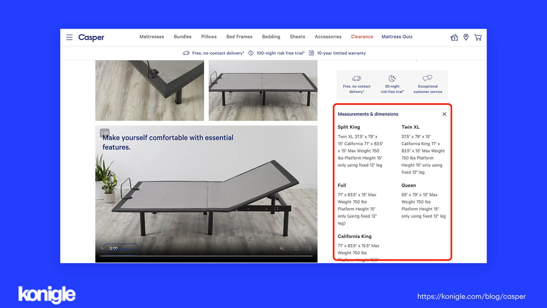The height and width of the screenshot is (308, 547).
Task: Select the California King heading
Action: 355,236
